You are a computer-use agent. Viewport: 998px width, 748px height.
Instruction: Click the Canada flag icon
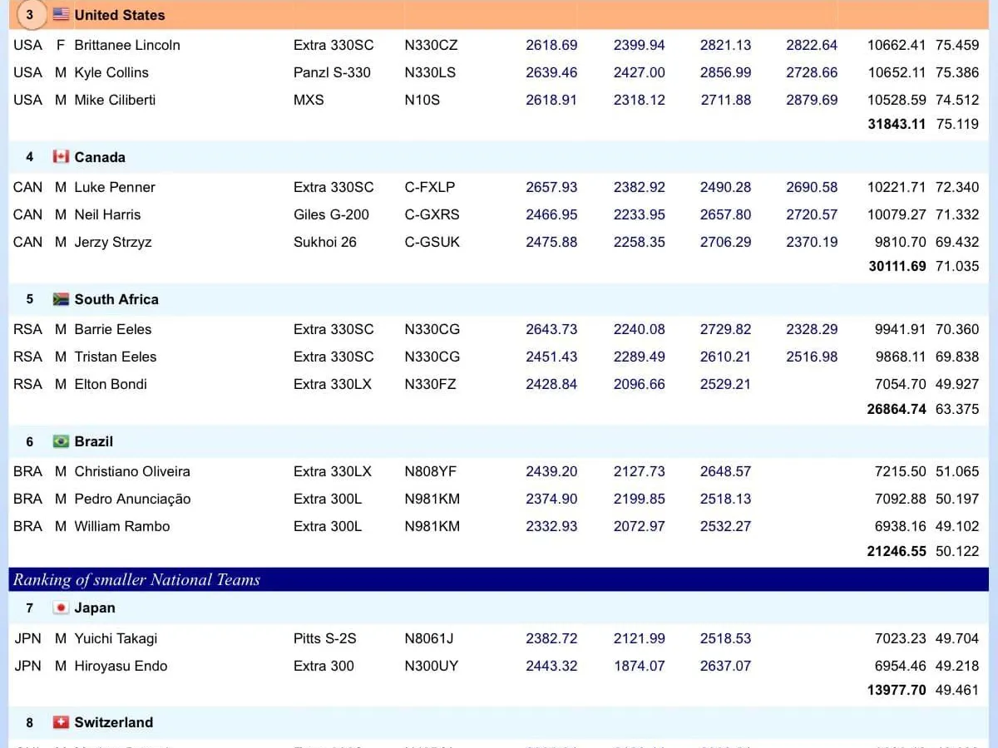[61, 157]
